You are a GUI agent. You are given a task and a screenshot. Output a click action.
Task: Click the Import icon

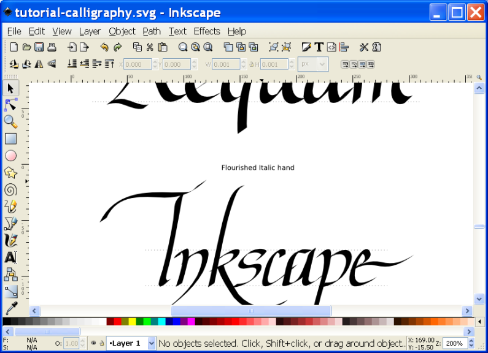coord(72,47)
